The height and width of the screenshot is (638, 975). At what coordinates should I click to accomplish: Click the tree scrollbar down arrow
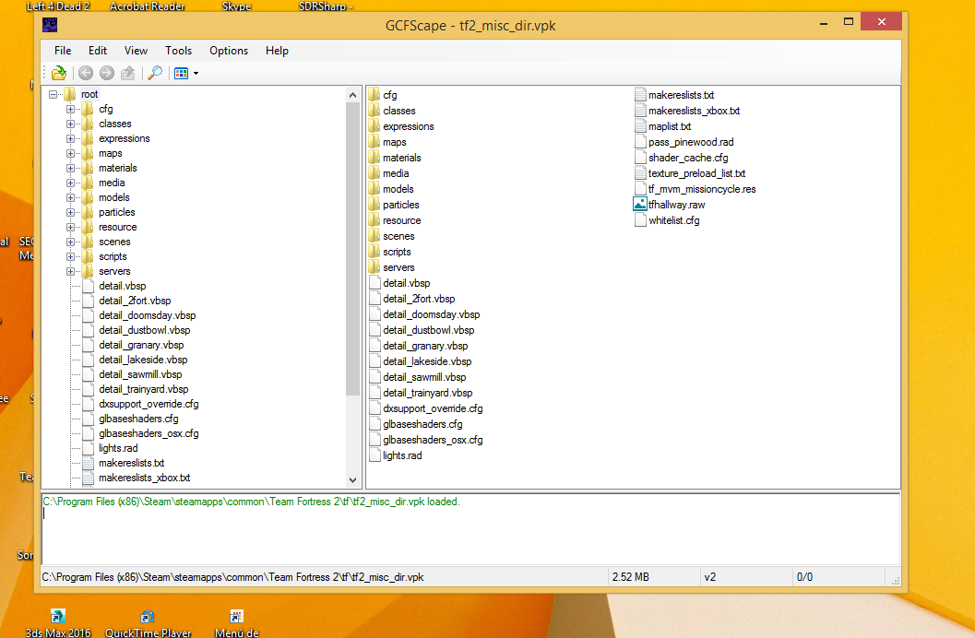(352, 479)
